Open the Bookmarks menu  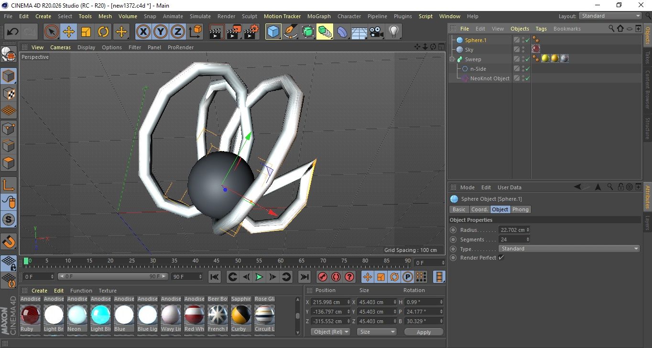coord(567,29)
